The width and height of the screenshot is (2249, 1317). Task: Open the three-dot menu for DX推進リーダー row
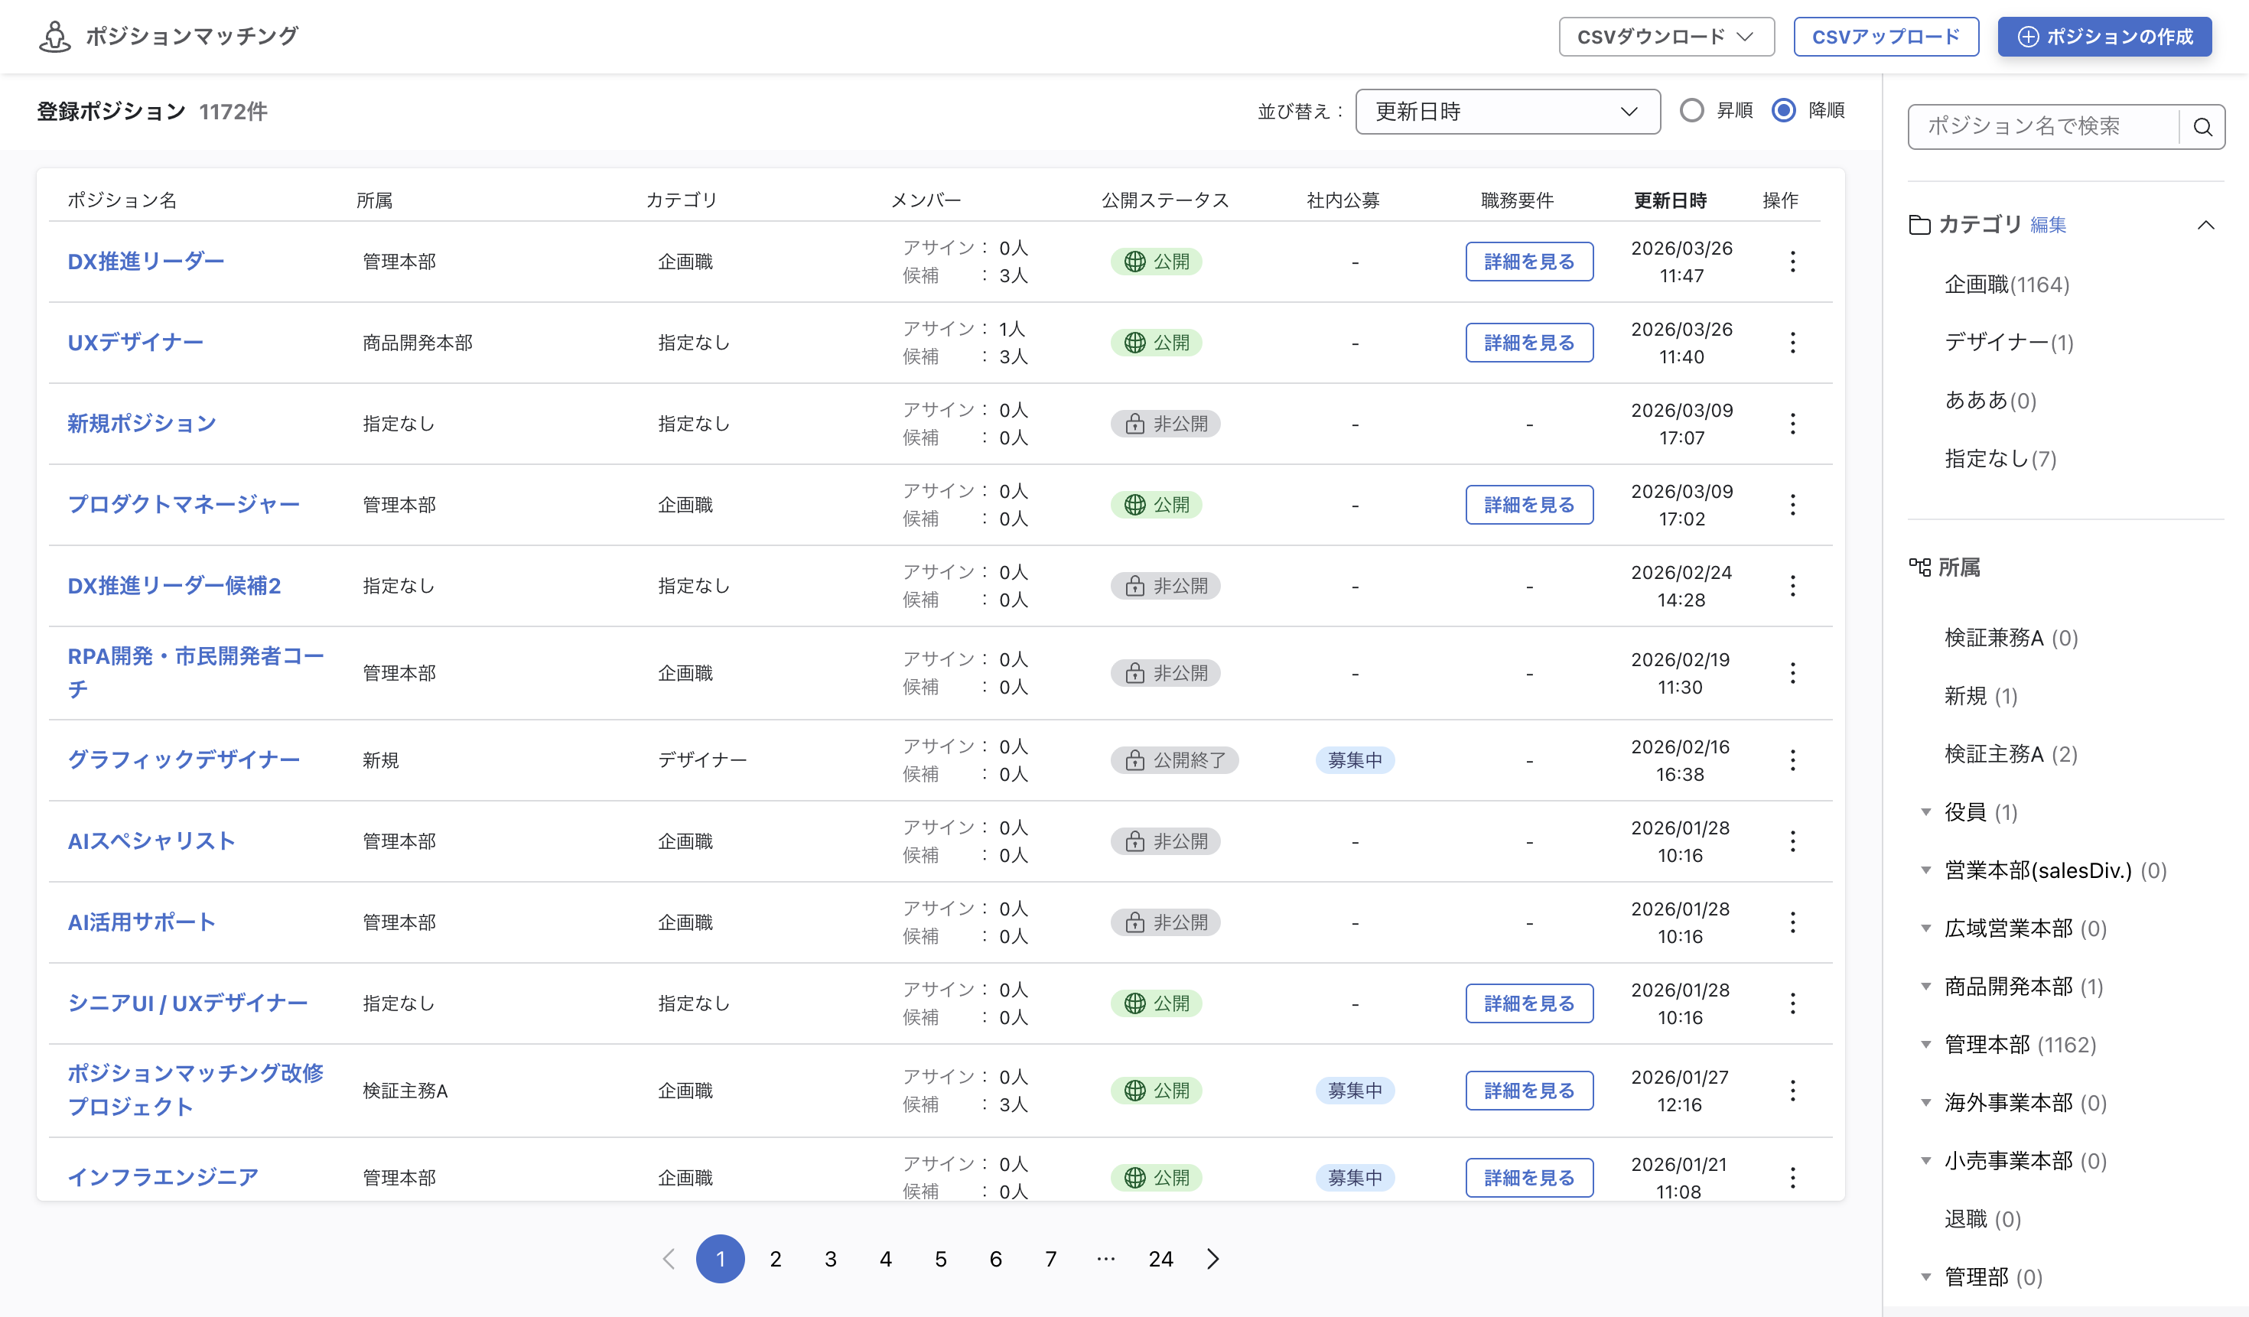point(1792,262)
